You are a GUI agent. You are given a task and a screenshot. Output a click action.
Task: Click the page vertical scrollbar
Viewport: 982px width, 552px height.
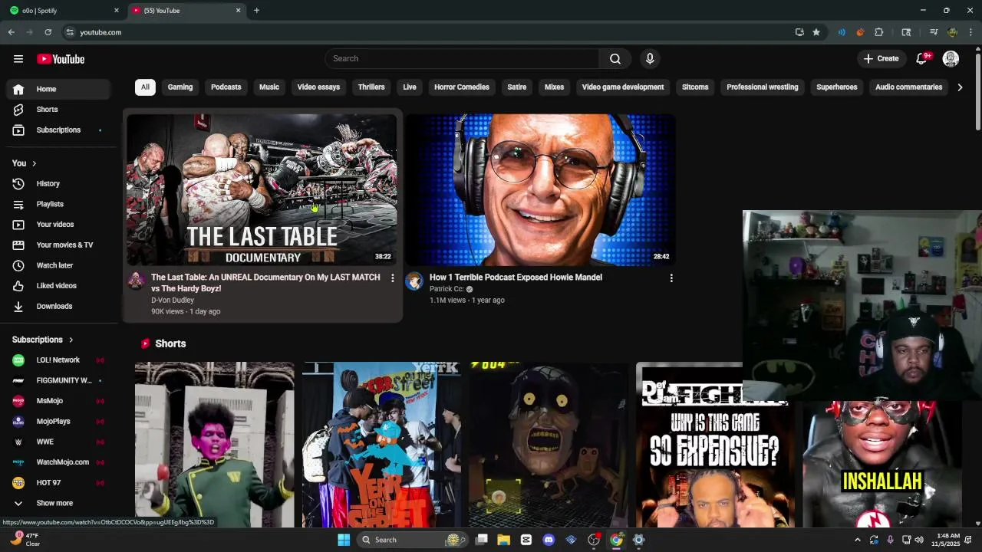point(977,92)
